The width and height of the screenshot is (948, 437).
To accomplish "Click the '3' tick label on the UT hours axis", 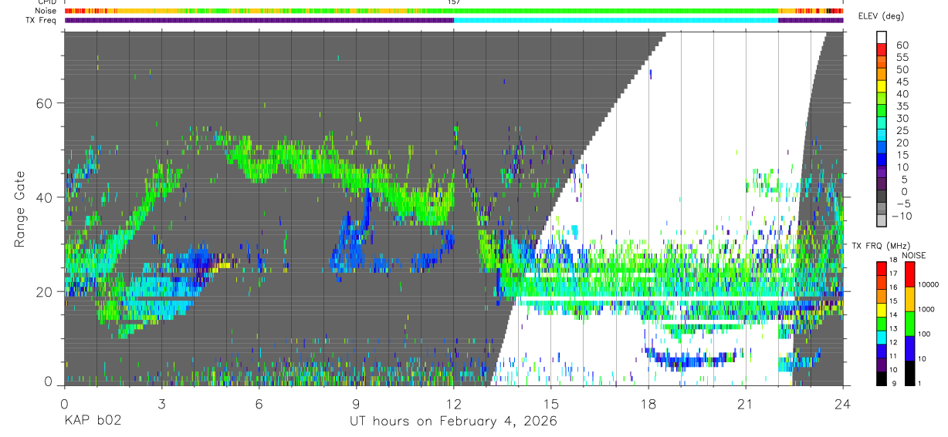I will click(161, 404).
